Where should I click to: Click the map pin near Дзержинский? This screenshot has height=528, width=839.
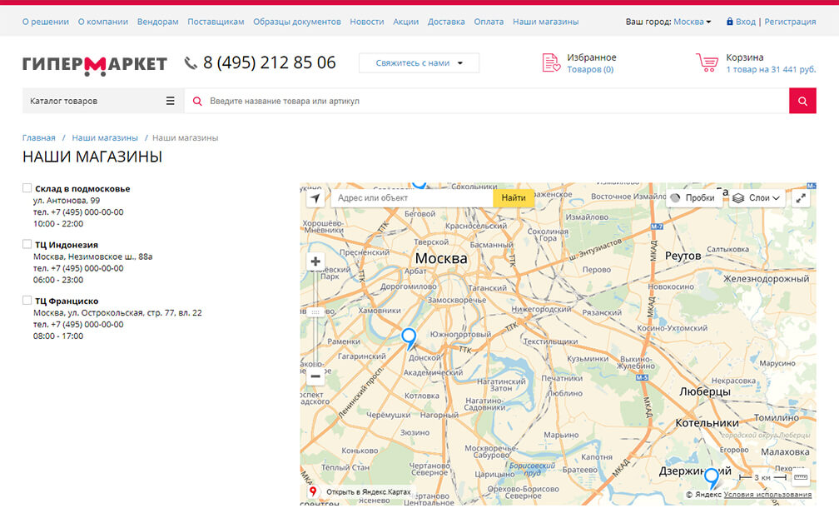point(711,478)
